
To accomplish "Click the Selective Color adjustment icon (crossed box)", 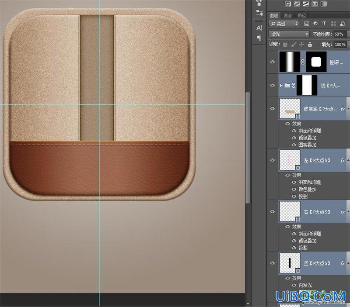I will tap(315, 4).
